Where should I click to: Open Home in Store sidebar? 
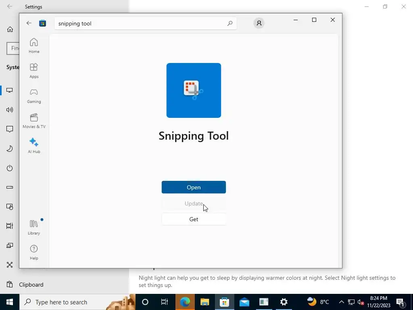34,46
